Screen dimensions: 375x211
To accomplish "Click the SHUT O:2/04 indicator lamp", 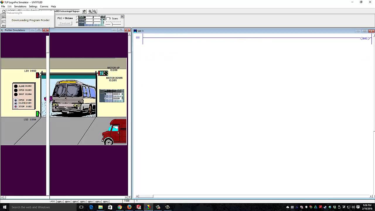I will coord(16,94).
